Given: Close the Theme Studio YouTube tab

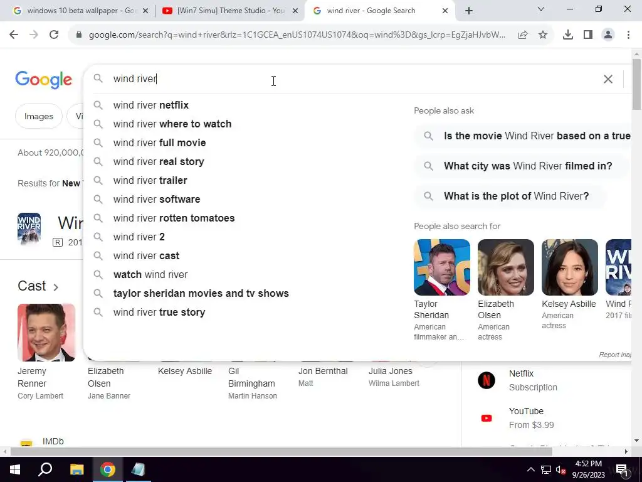Looking at the screenshot, I should coord(295,11).
